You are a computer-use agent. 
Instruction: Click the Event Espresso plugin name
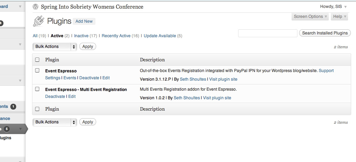click(61, 71)
